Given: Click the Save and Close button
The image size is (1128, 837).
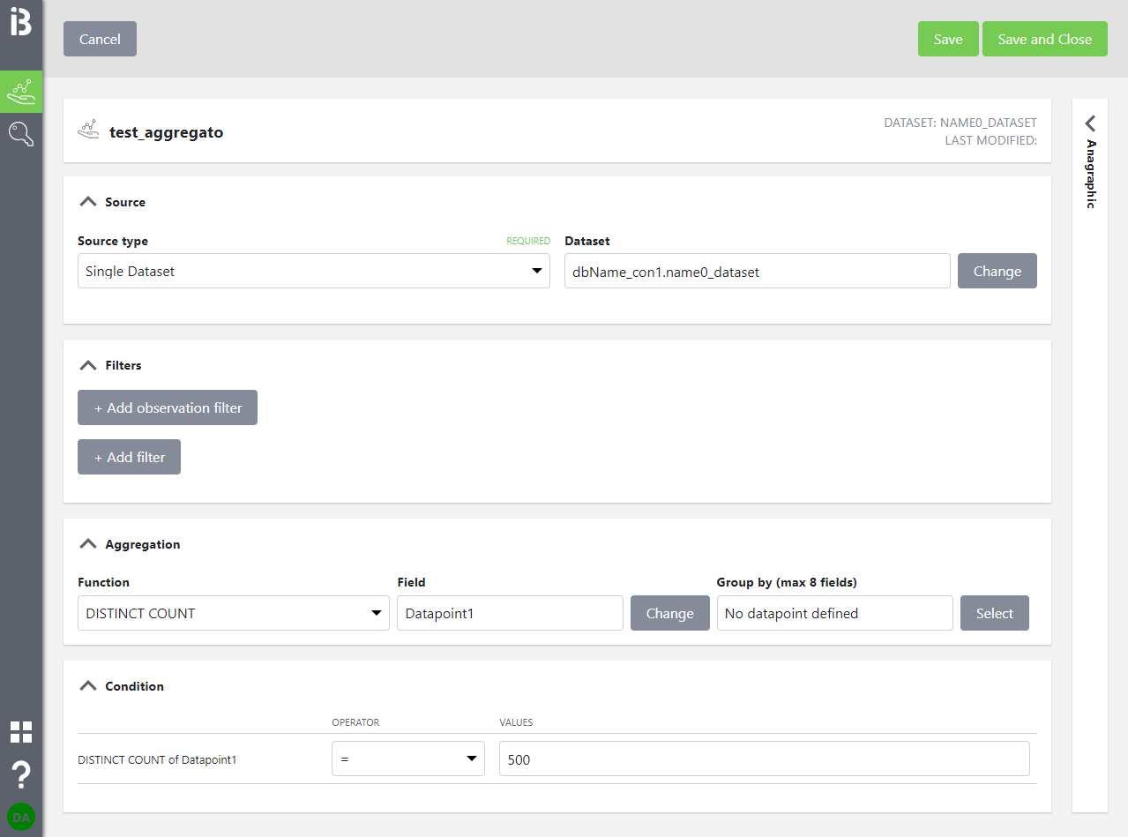Looking at the screenshot, I should pyautogui.click(x=1044, y=39).
